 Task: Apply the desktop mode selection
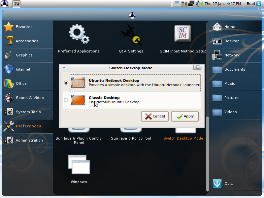[x=185, y=116]
